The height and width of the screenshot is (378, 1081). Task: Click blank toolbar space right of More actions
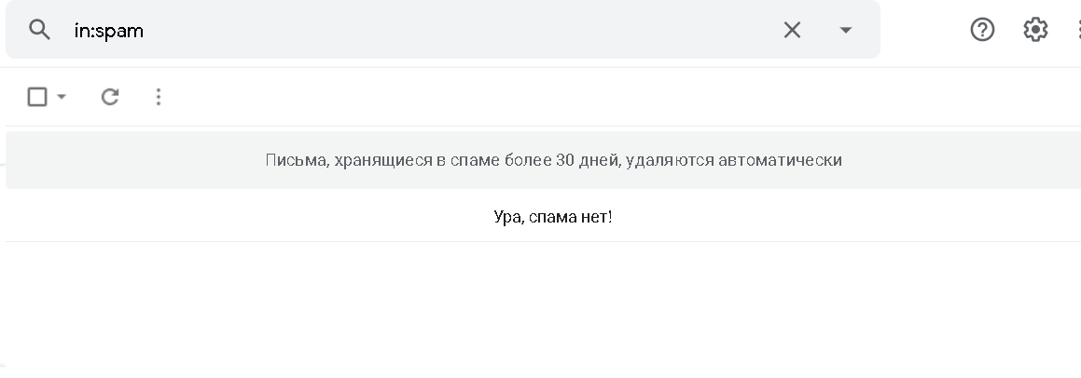click(560, 97)
